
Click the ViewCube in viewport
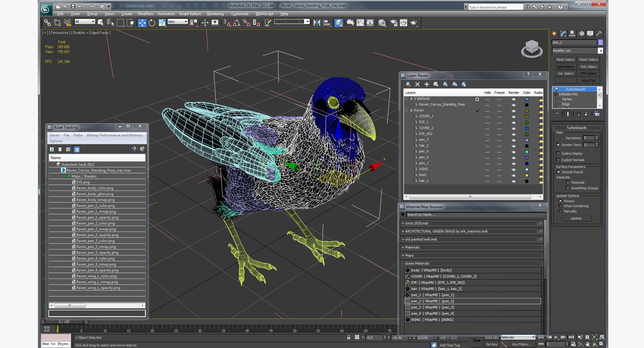(x=532, y=48)
